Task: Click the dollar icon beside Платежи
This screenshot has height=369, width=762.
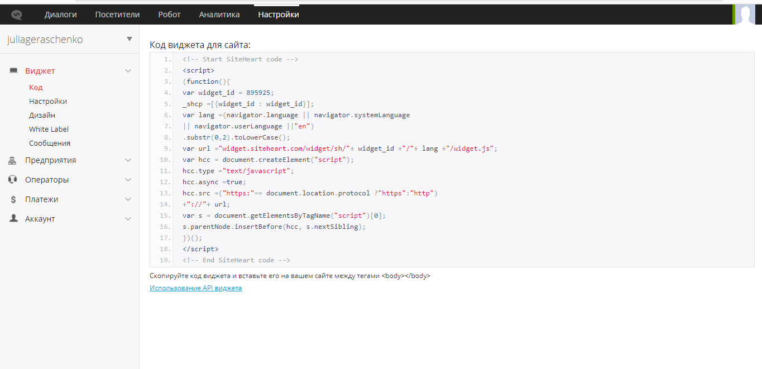Action: coord(13,199)
